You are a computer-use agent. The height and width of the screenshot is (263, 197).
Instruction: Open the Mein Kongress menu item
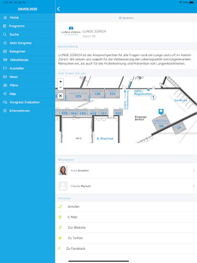(27, 43)
